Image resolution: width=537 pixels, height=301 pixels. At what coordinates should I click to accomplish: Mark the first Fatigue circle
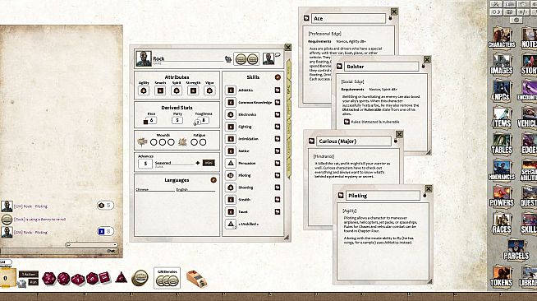(194, 142)
